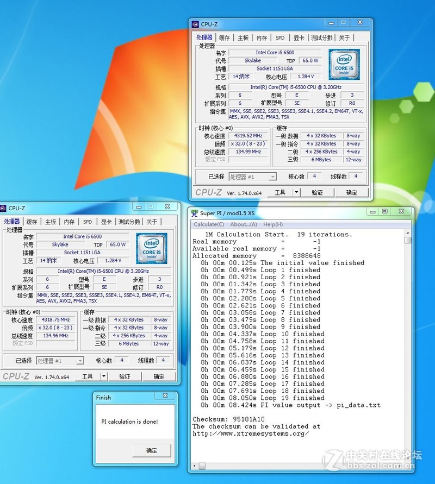
Task: Click the Intel Core i5 logo in the CPU-Z window showing 4319.52 MHz
Action: click(x=344, y=64)
